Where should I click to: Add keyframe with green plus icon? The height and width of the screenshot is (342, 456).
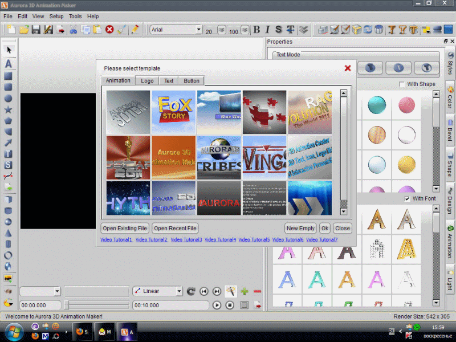point(245,291)
